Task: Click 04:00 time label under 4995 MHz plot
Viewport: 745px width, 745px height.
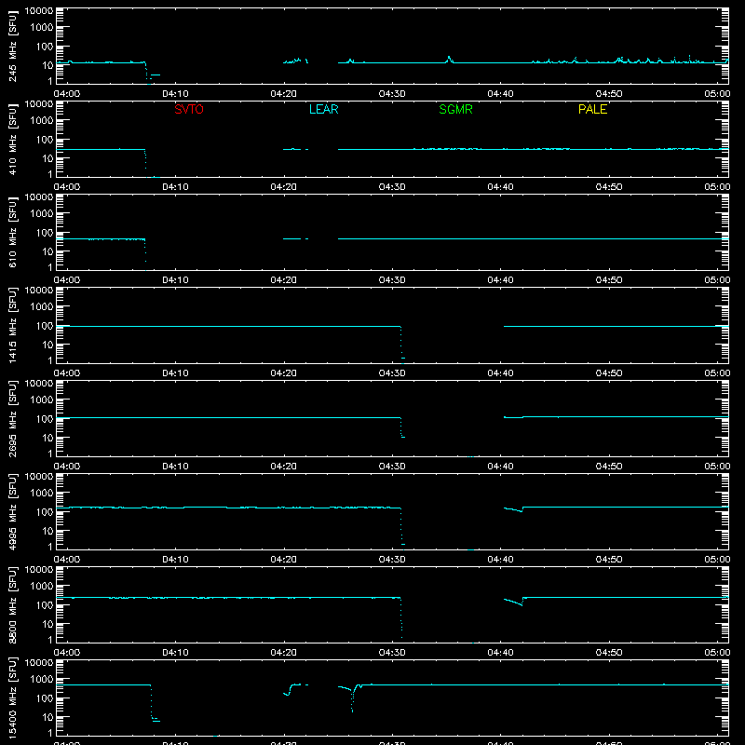Action: [x=67, y=560]
